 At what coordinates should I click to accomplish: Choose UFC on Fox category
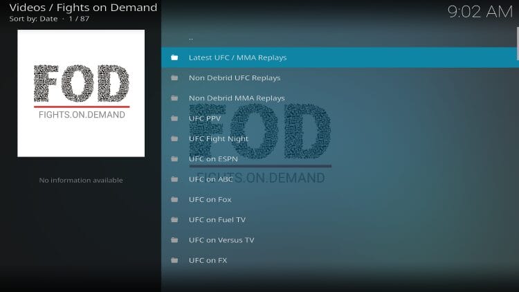tap(340, 199)
